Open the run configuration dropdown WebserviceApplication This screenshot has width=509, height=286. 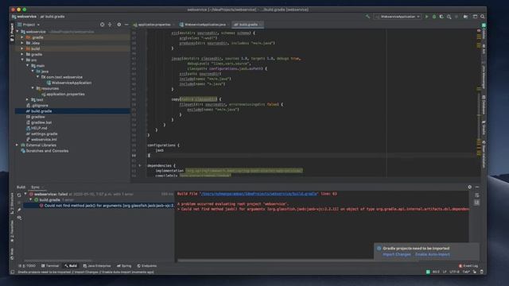click(398, 17)
